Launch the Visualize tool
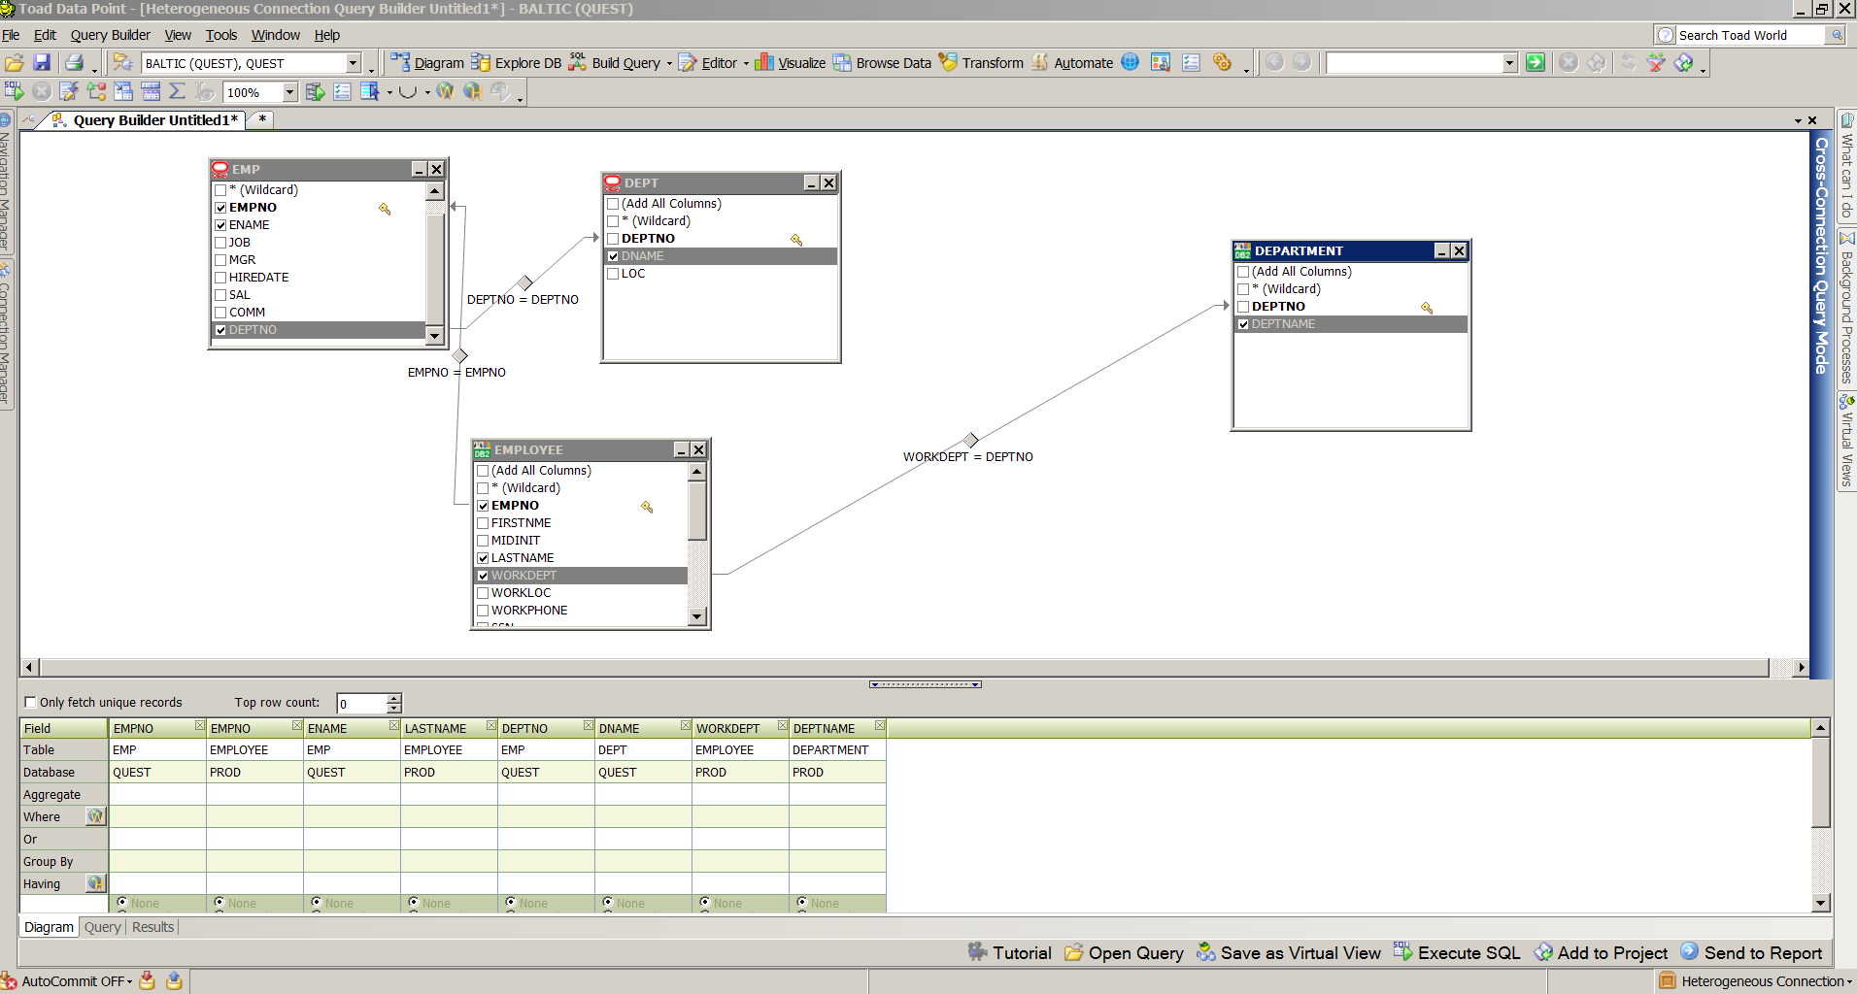The image size is (1857, 994). tap(791, 63)
